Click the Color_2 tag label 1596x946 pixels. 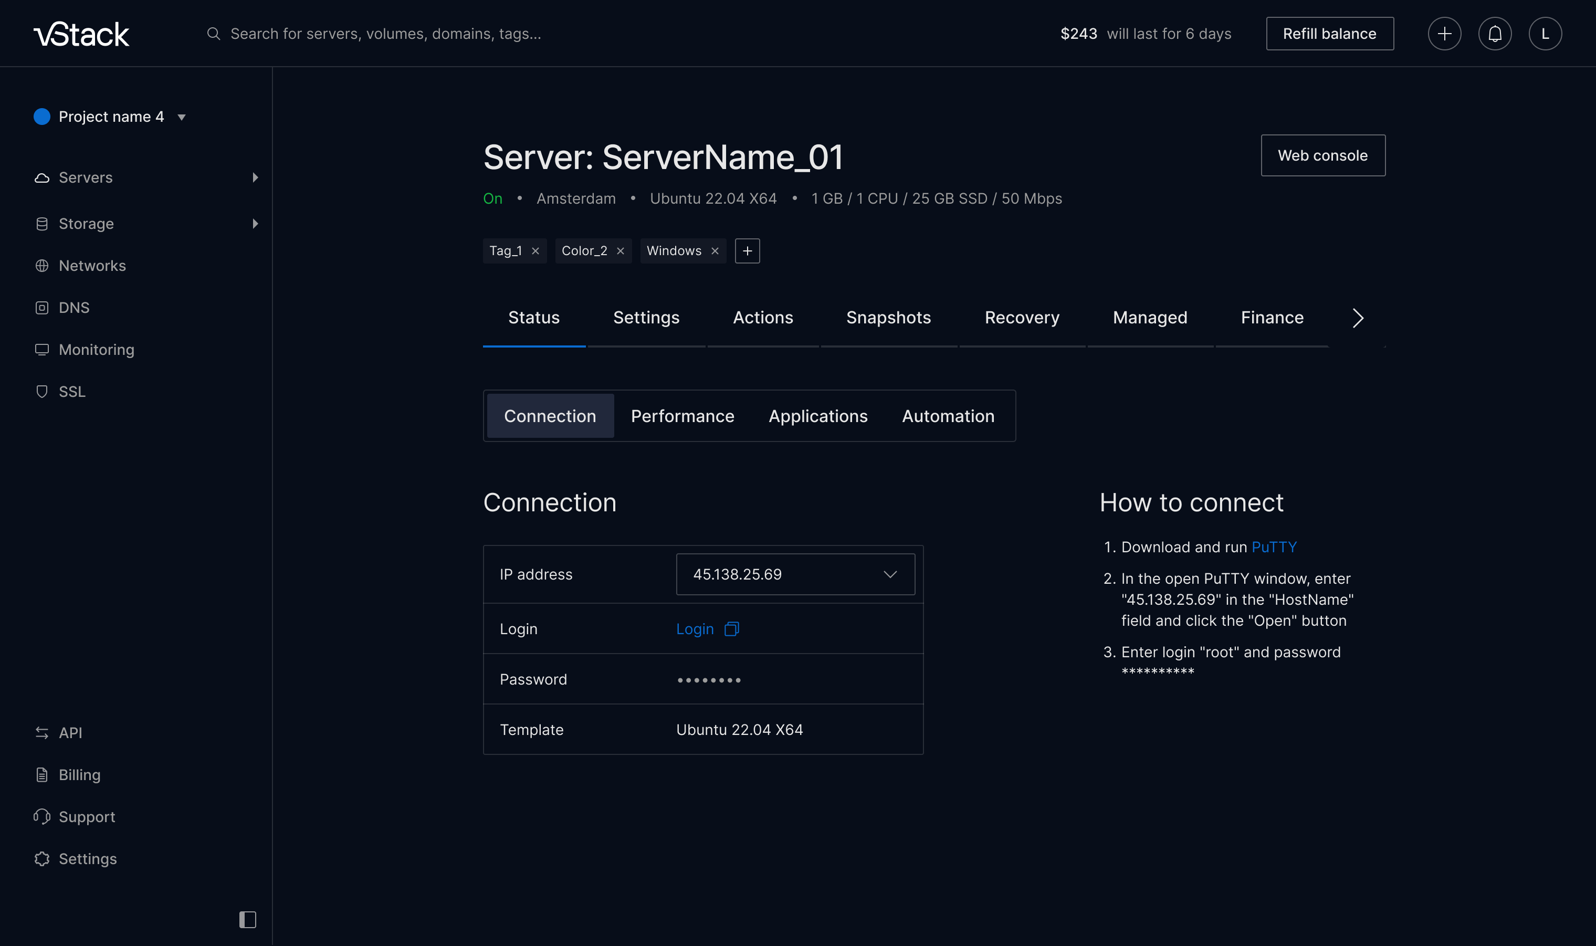tap(584, 251)
